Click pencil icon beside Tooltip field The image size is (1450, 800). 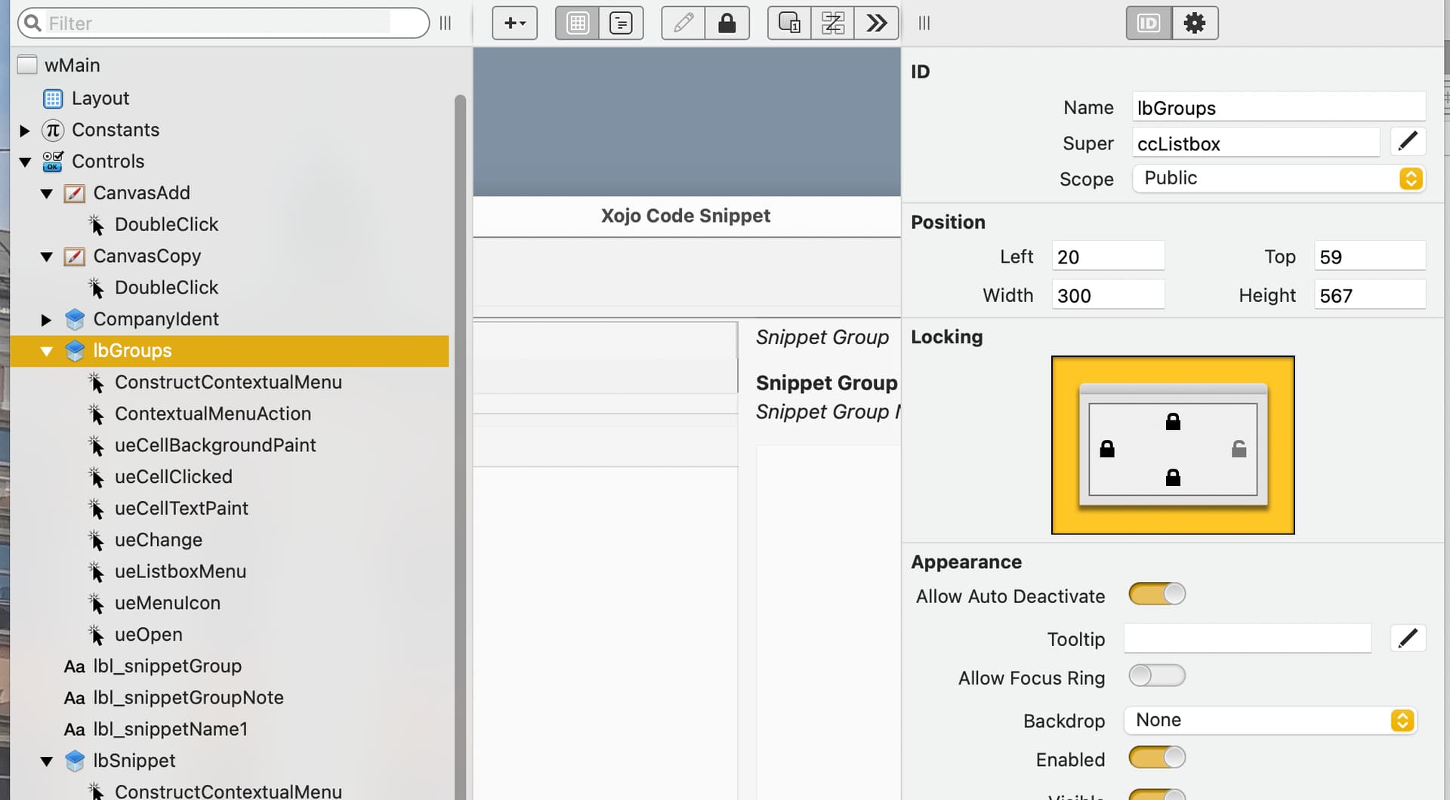pos(1407,638)
